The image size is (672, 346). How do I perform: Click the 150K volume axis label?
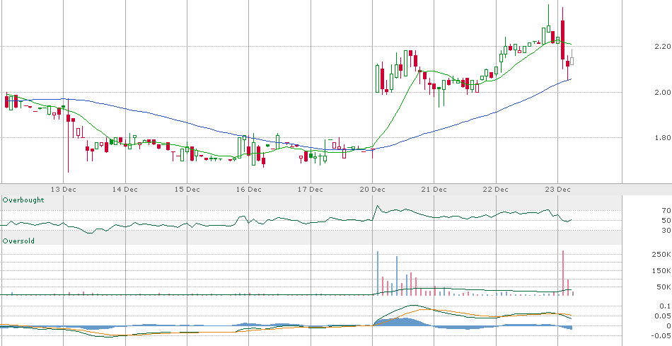coord(663,270)
